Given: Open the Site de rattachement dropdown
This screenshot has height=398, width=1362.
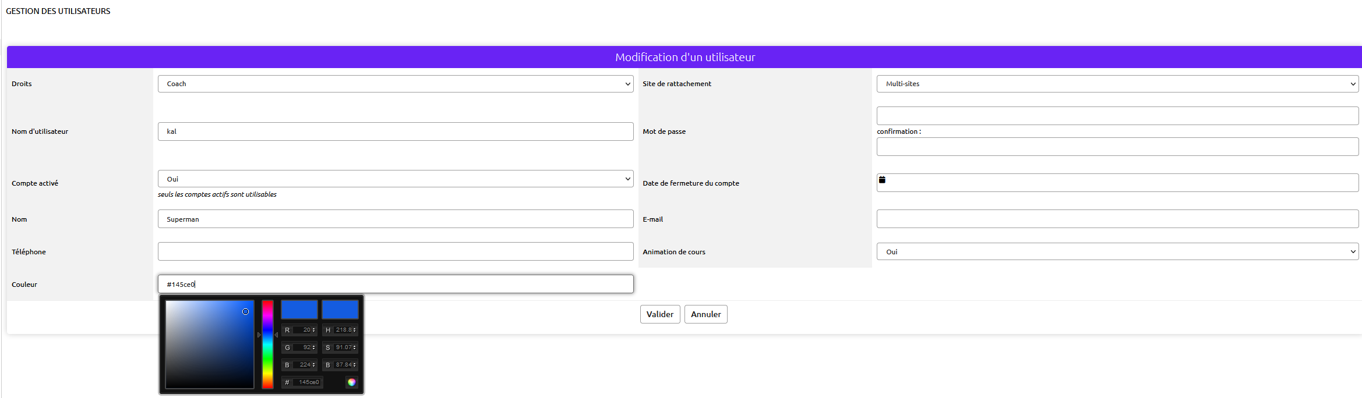Looking at the screenshot, I should [x=1117, y=84].
